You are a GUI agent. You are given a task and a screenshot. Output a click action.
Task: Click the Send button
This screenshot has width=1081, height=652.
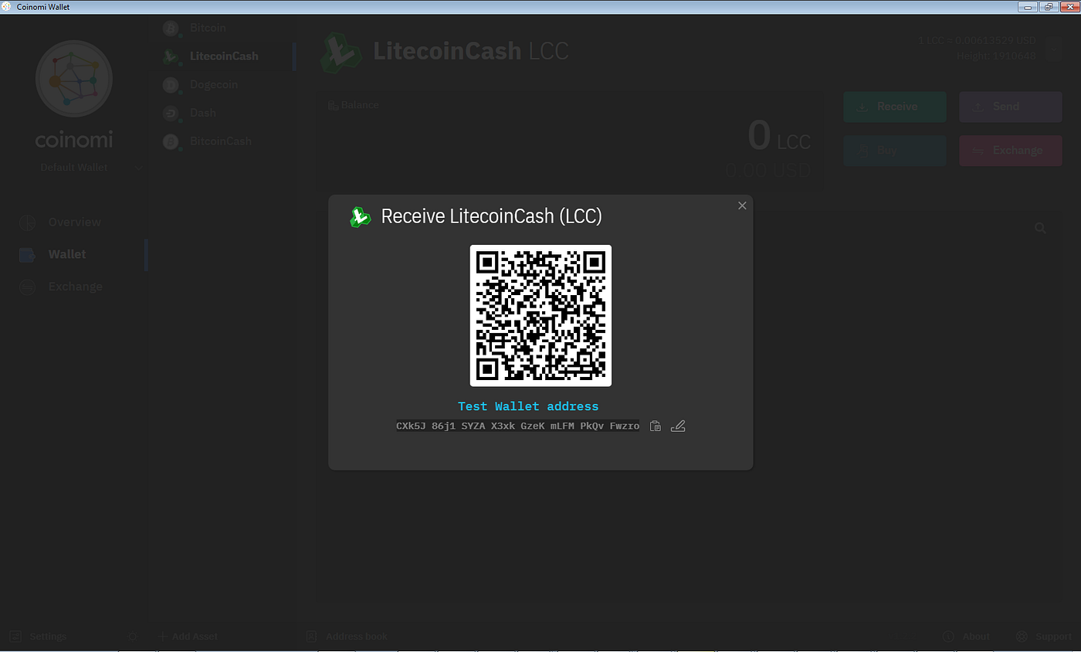1011,107
